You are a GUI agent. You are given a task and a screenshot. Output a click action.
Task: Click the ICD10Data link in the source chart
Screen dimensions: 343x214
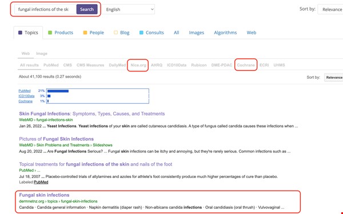coord(26,96)
